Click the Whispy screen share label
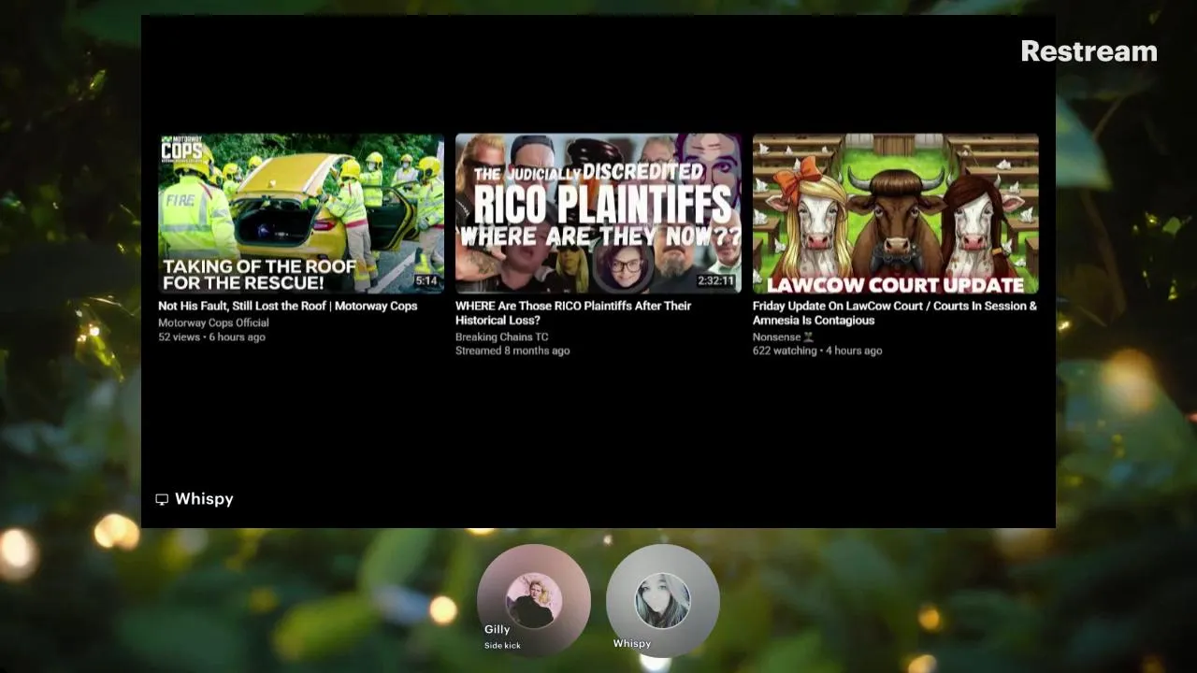Image resolution: width=1197 pixels, height=673 pixels. click(204, 499)
